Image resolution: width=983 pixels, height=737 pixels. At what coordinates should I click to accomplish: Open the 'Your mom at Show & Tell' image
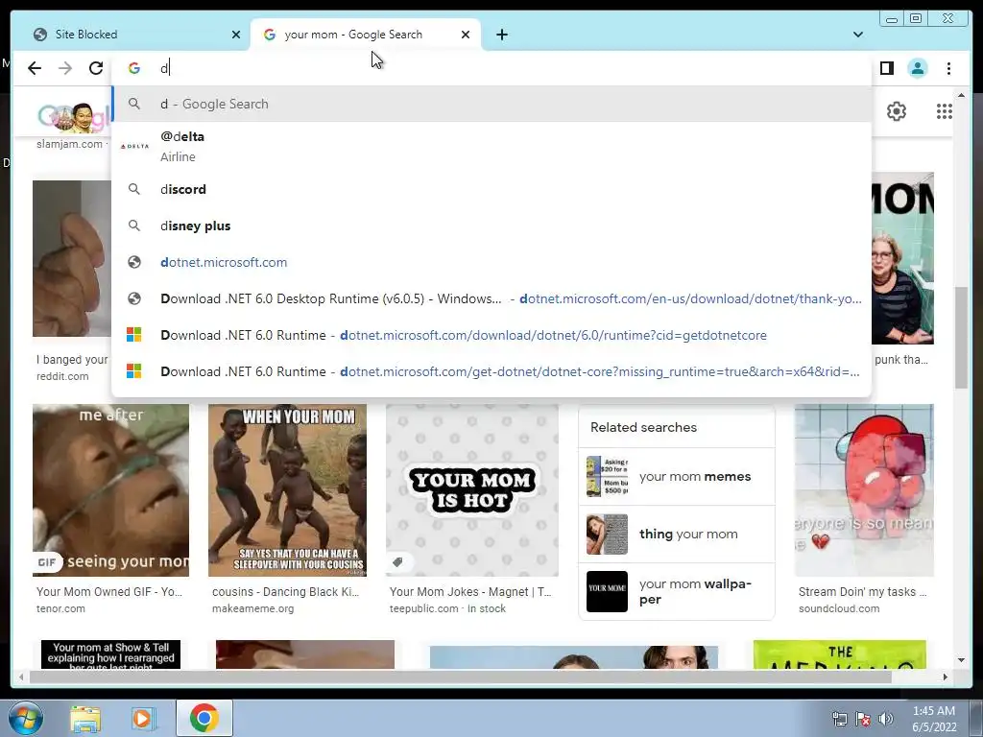point(111,654)
